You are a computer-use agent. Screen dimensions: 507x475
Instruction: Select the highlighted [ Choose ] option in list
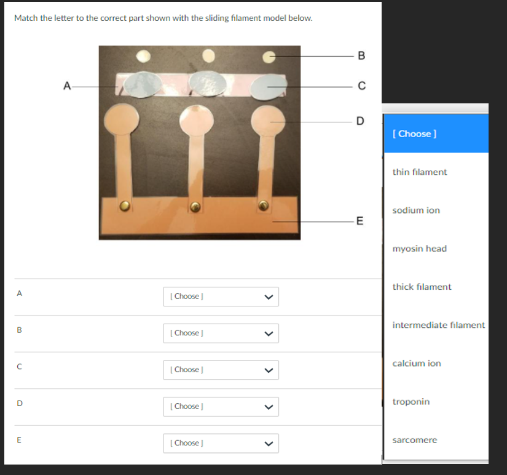(x=436, y=134)
